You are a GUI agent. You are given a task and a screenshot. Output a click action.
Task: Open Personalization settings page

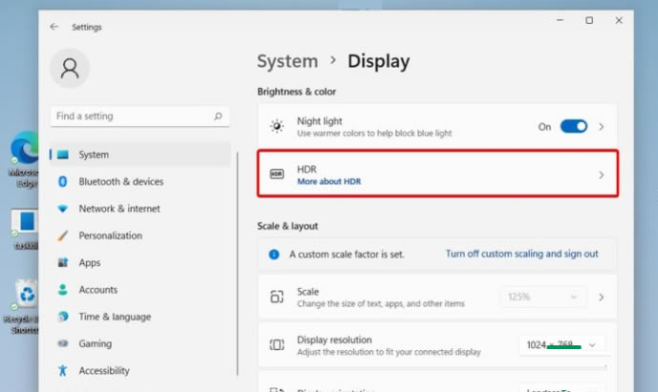(110, 236)
